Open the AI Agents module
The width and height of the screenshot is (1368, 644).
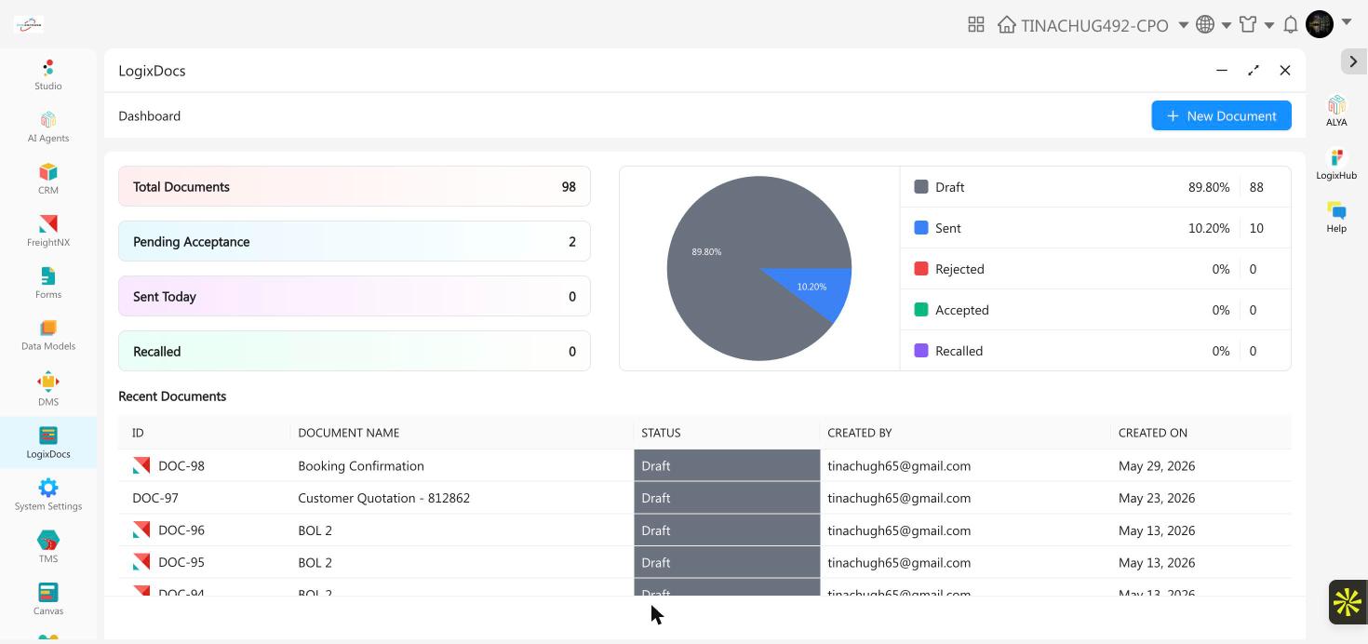[48, 127]
